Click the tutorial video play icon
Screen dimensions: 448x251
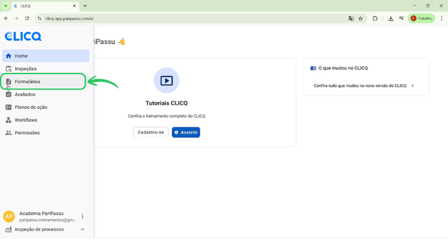click(166, 81)
